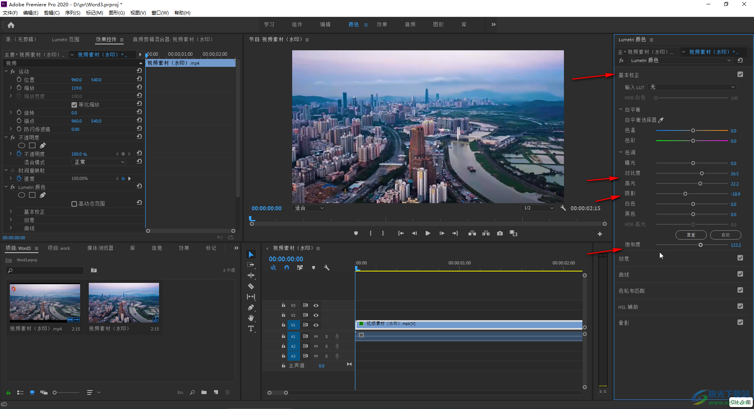Go to Out point in the Program monitor
Screen dimensions: 754x409
point(455,233)
